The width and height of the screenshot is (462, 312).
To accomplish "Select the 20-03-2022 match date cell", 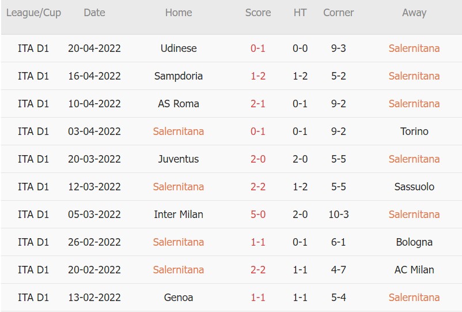I will (x=94, y=159).
